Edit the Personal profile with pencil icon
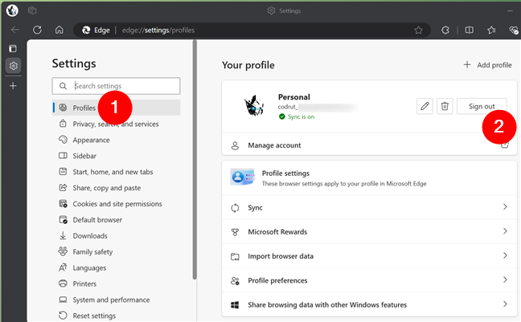This screenshot has height=322, width=521. [x=425, y=106]
